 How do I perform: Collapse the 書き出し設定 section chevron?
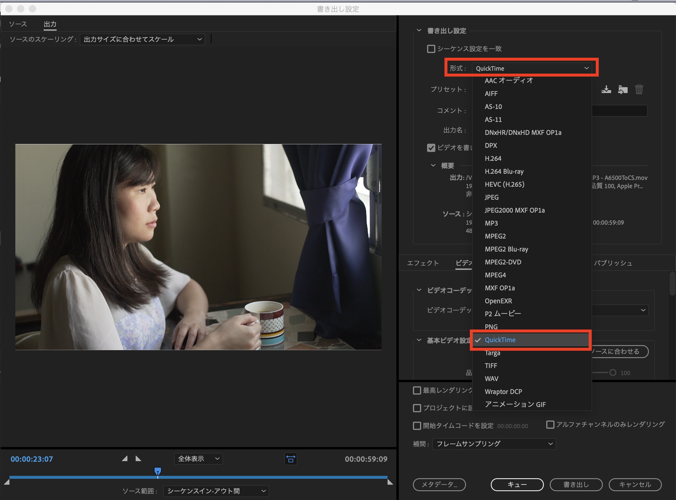pyautogui.click(x=419, y=30)
